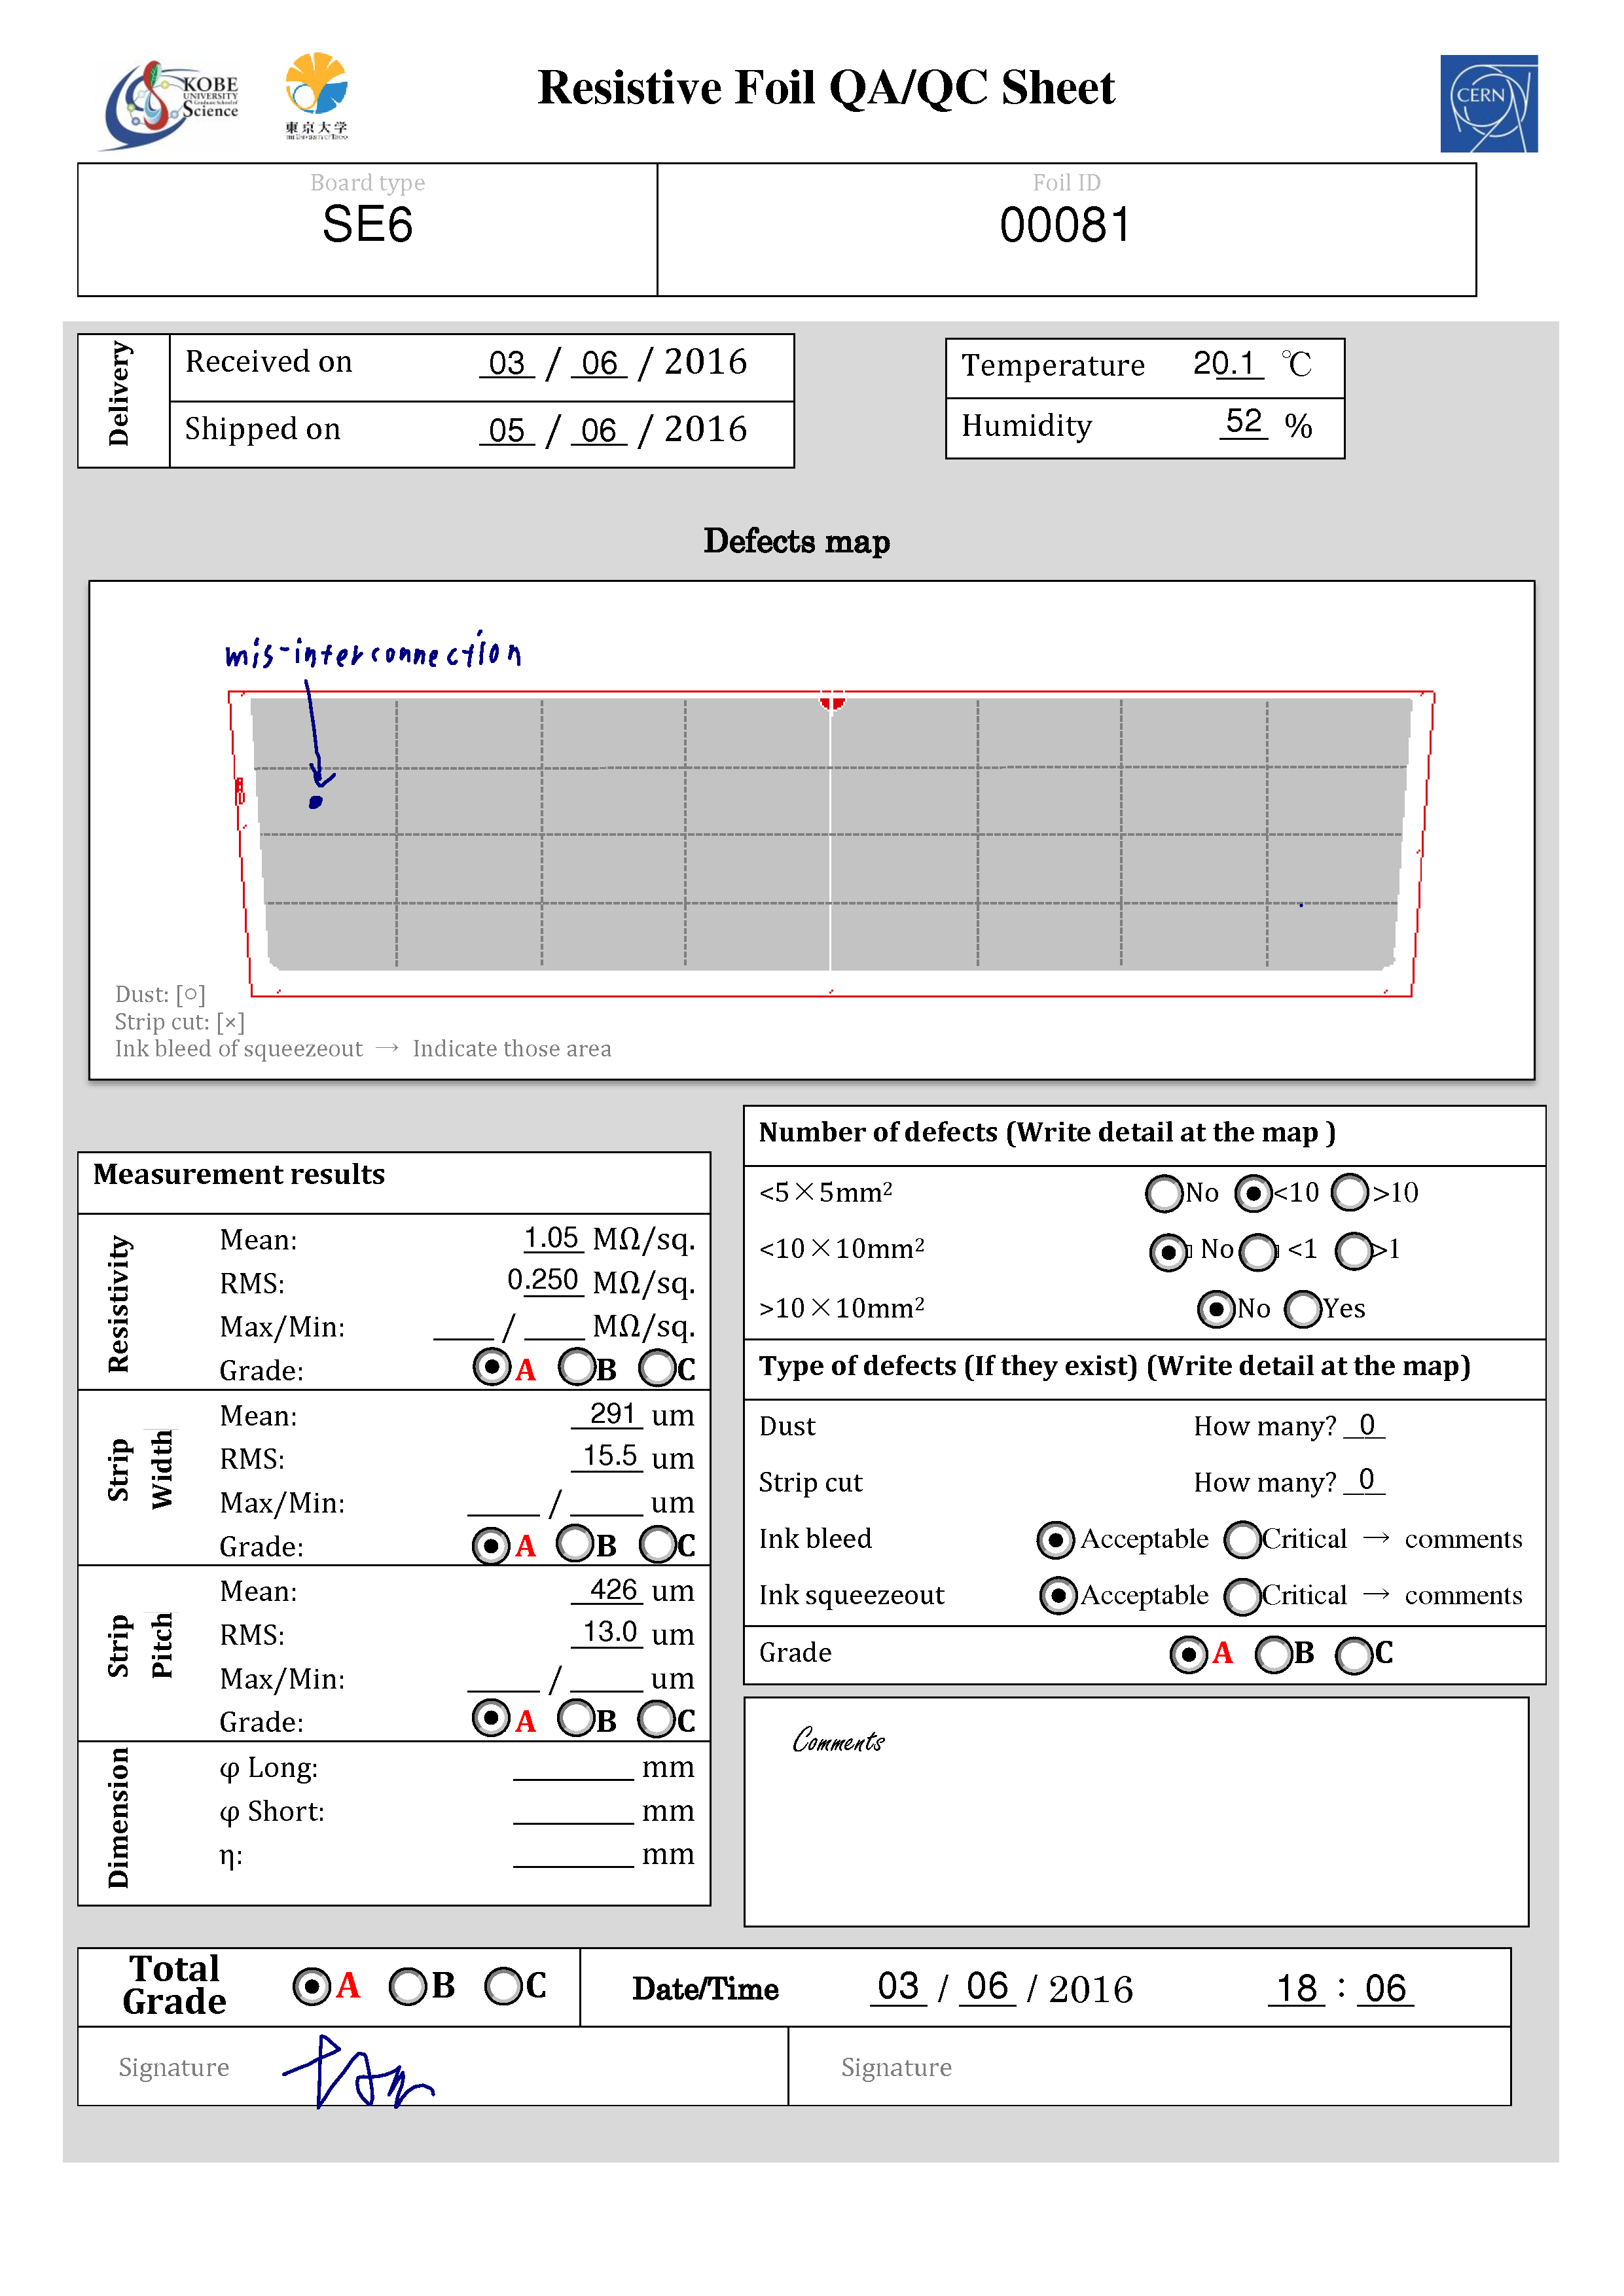Screen dimensions: 1624x2296
Task: Click the mis-interconnection handwritten note
Action: coord(374,651)
